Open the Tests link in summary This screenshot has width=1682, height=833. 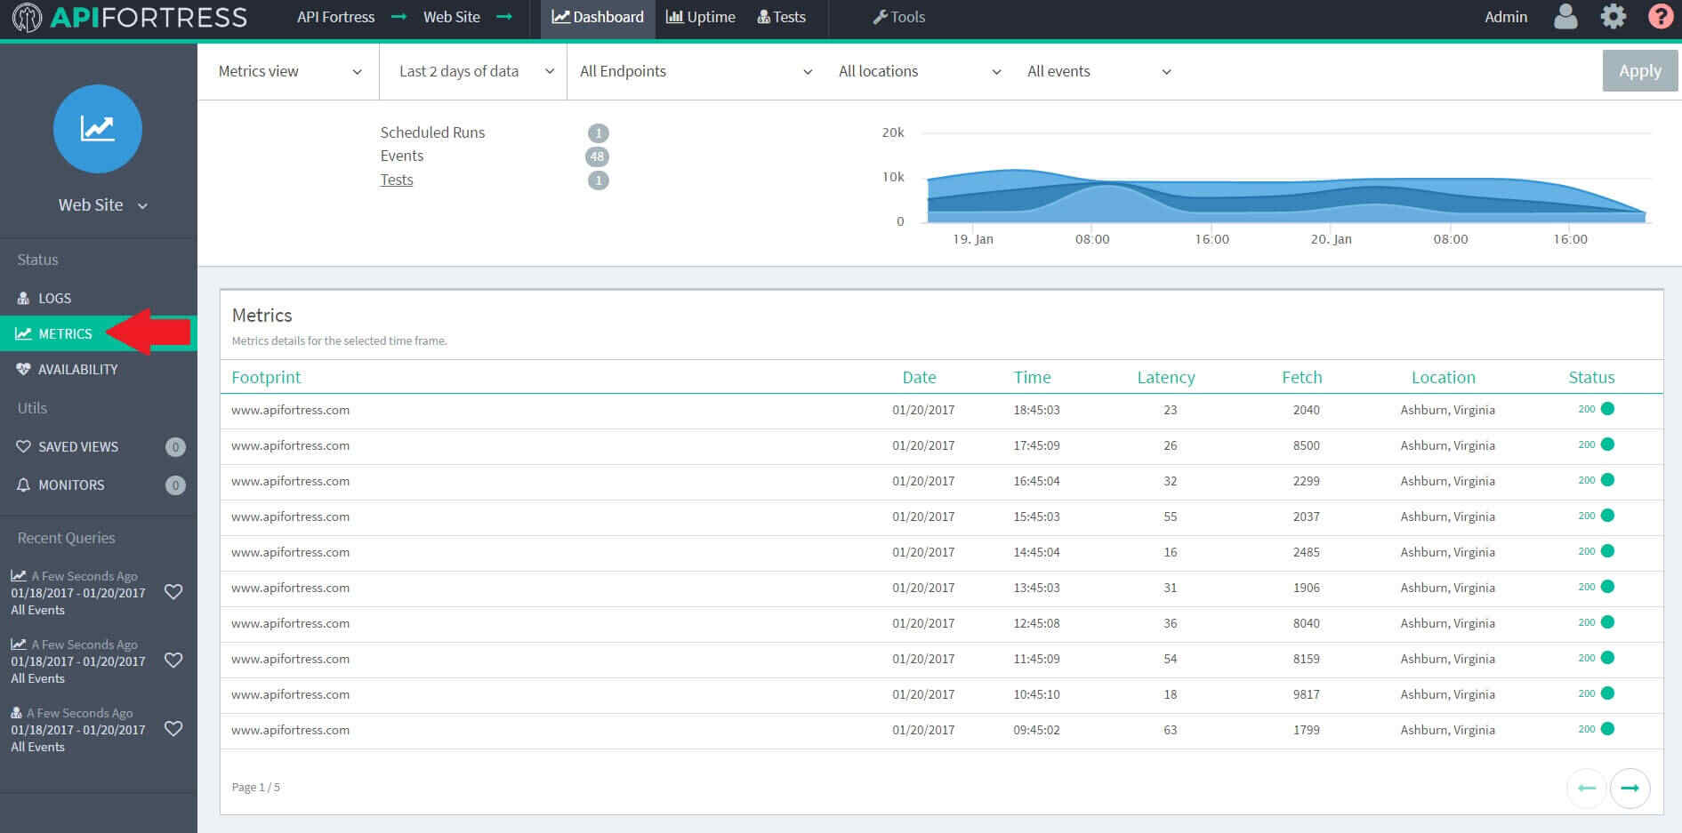tap(397, 180)
